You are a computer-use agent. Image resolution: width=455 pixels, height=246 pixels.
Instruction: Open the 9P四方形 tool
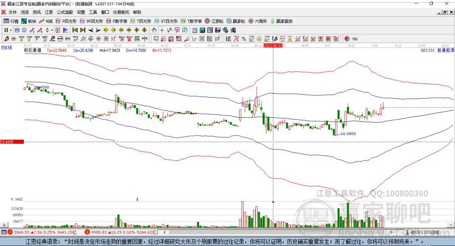[x=92, y=21]
